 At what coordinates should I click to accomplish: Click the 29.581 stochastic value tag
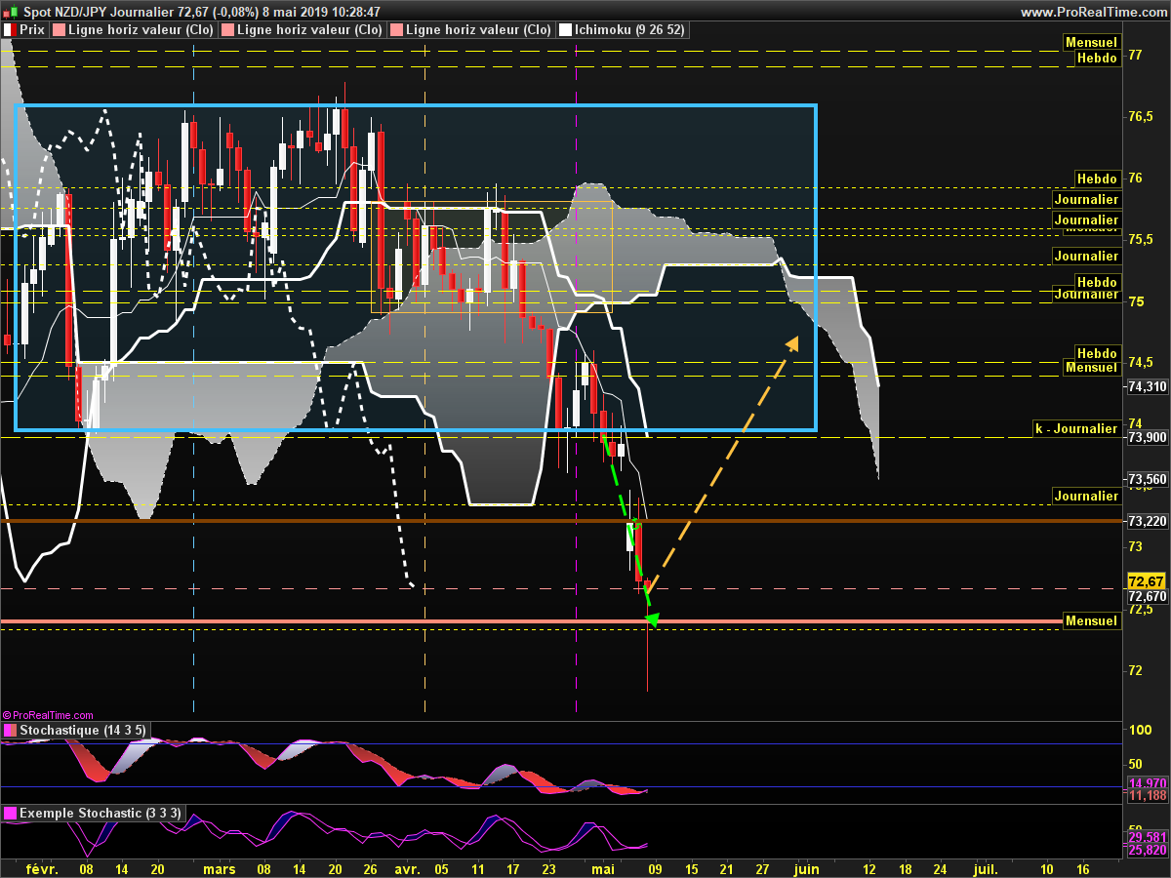(x=1147, y=837)
